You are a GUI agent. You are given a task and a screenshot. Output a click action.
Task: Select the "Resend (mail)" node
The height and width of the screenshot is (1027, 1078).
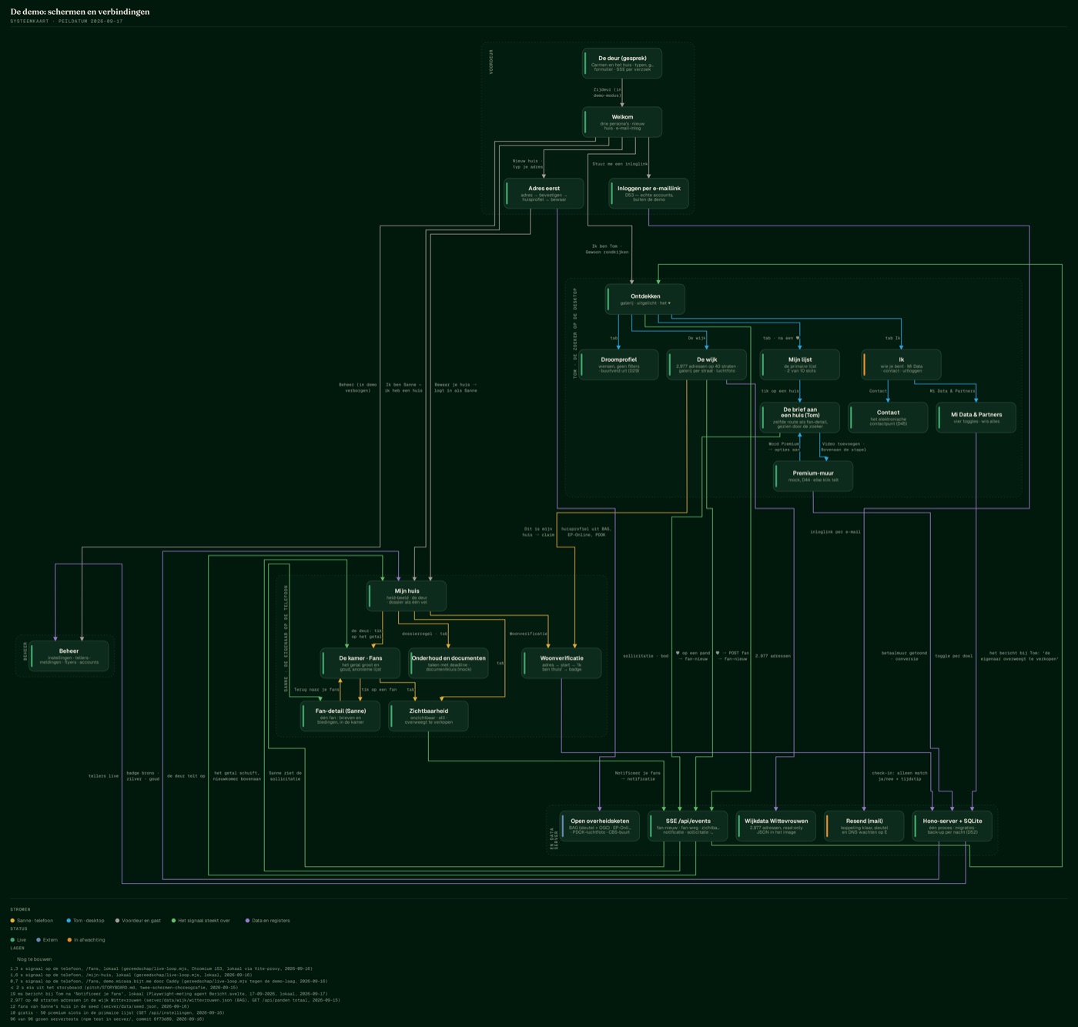864,826
